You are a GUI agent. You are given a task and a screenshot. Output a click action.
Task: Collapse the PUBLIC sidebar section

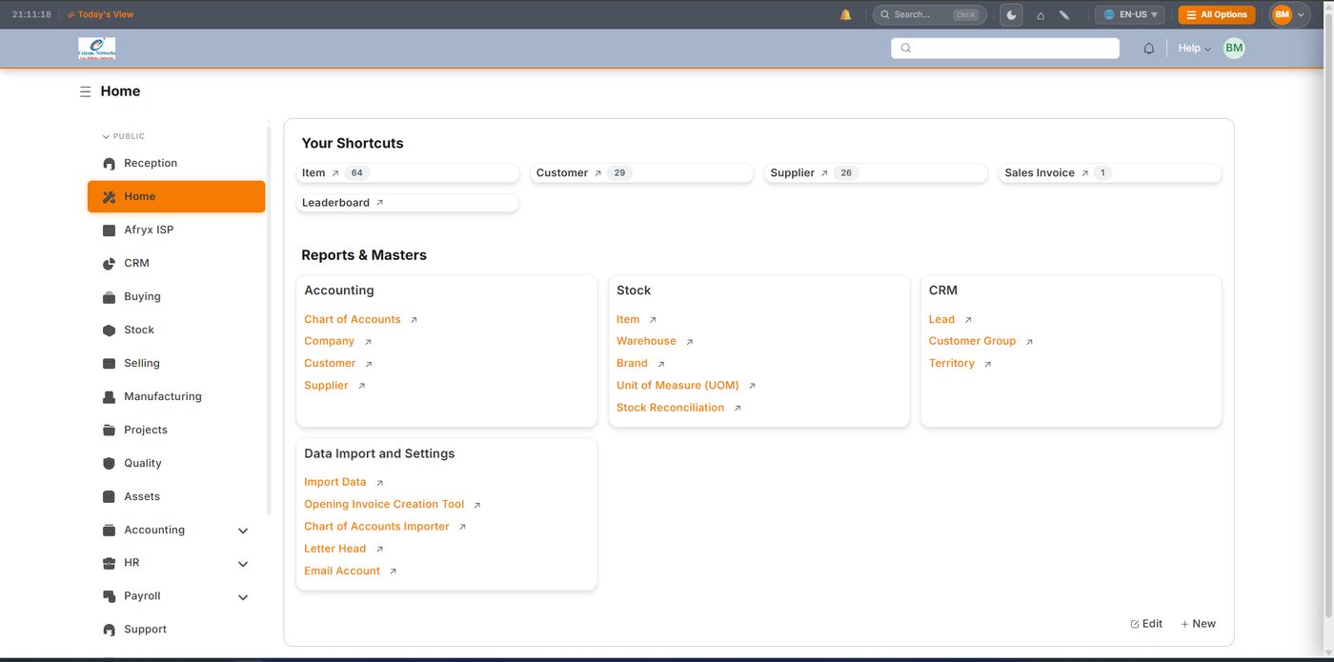(124, 136)
